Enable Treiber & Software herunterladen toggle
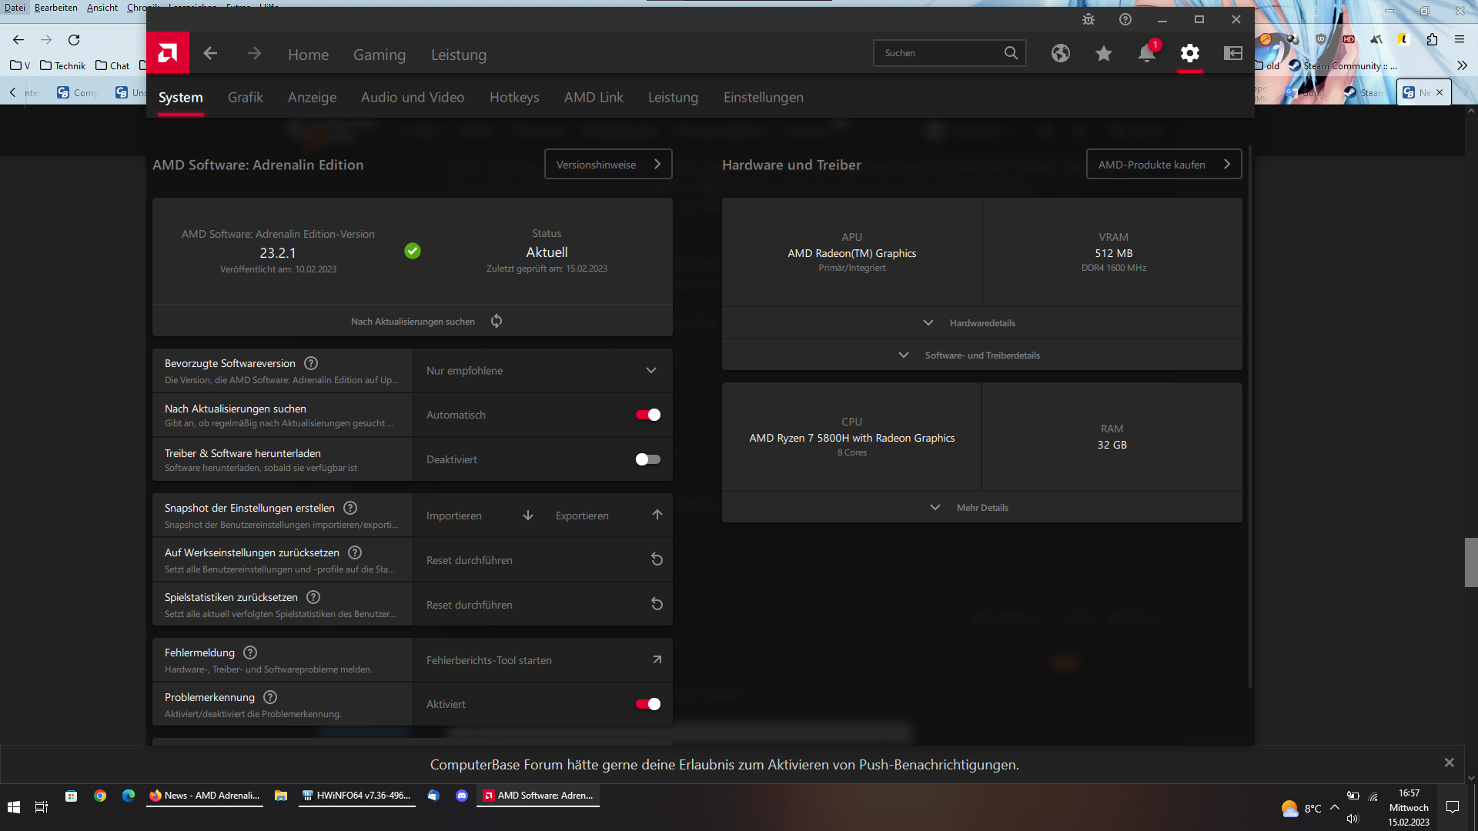 click(647, 459)
